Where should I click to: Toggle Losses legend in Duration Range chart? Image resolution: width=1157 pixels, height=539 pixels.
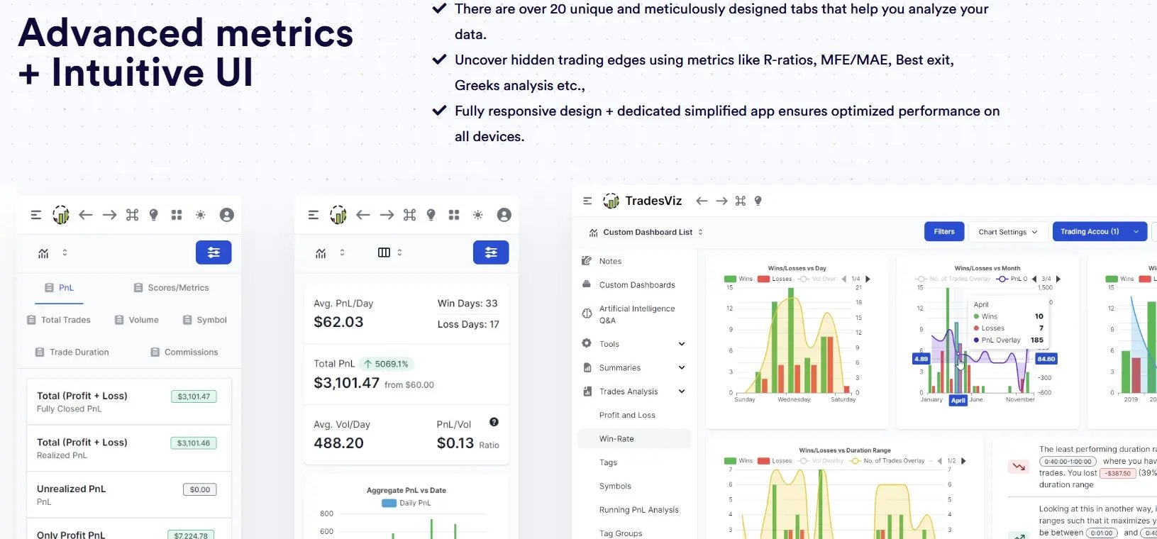(775, 461)
